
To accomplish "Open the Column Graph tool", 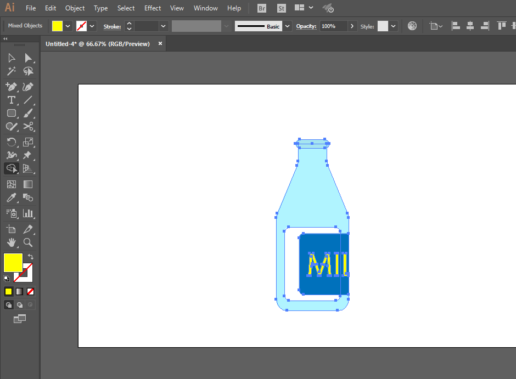I will 29,213.
